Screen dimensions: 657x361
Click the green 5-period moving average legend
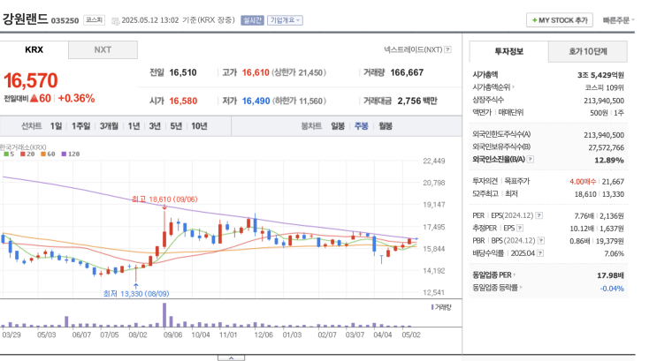click(x=9, y=154)
